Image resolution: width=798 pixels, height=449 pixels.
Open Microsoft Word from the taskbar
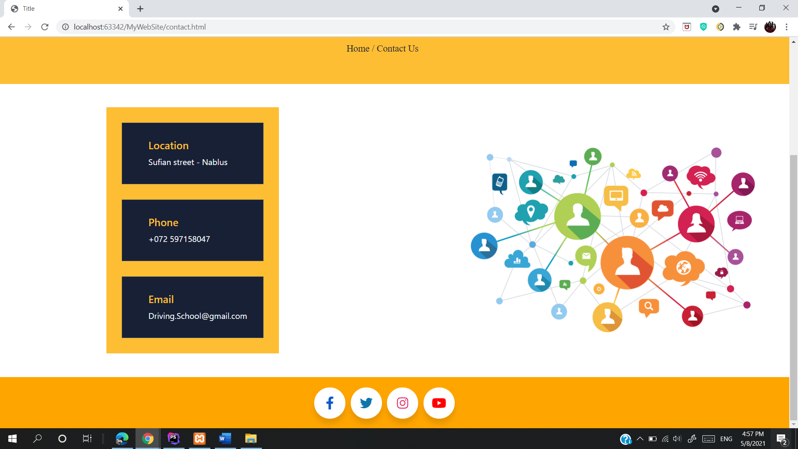[x=225, y=439]
